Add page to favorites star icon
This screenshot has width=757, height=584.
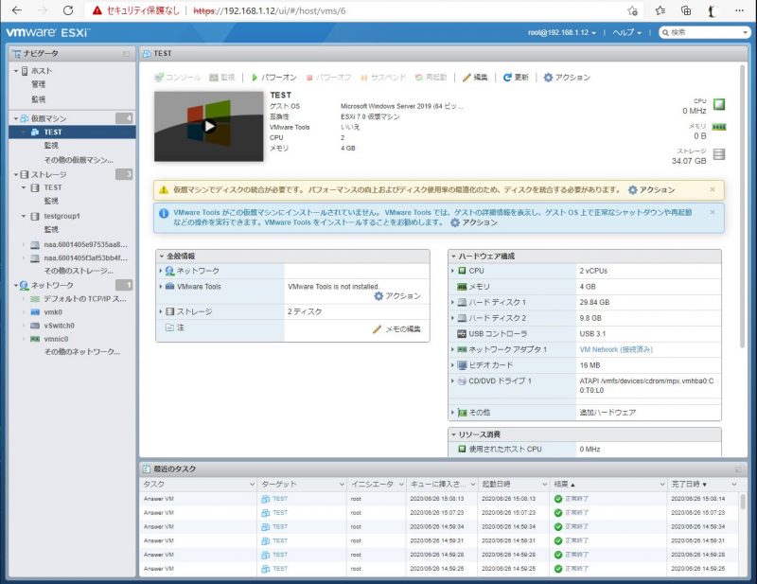(x=632, y=10)
